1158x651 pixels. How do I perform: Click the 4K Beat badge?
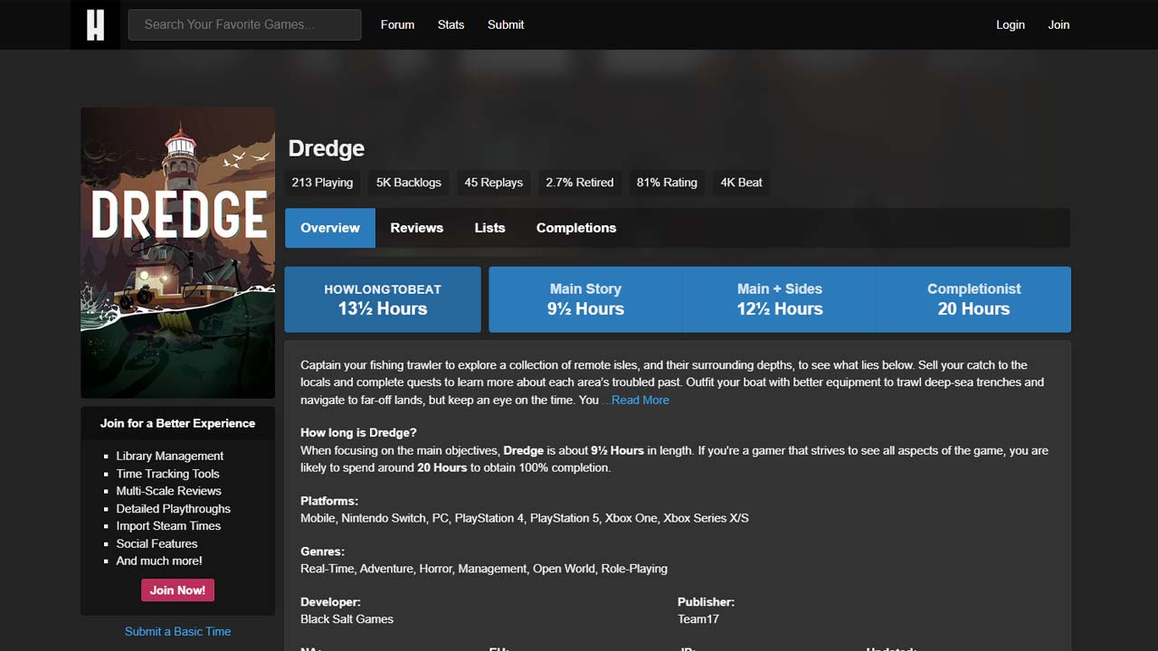point(741,183)
